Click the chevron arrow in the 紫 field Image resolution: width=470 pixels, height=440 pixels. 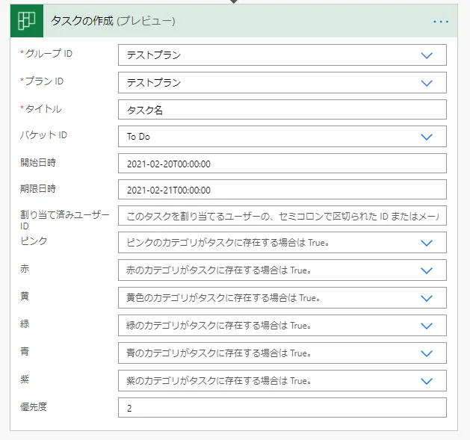point(427,380)
